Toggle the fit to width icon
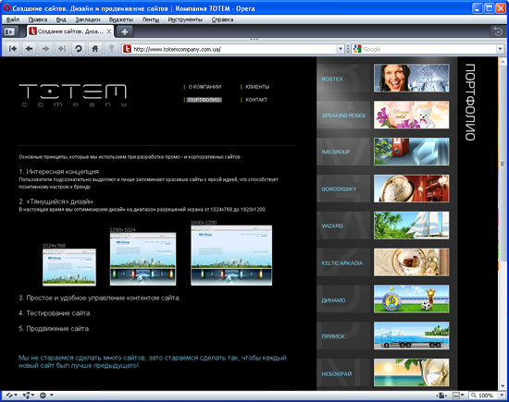Screen dimensions: 509x402 tap(441, 396)
